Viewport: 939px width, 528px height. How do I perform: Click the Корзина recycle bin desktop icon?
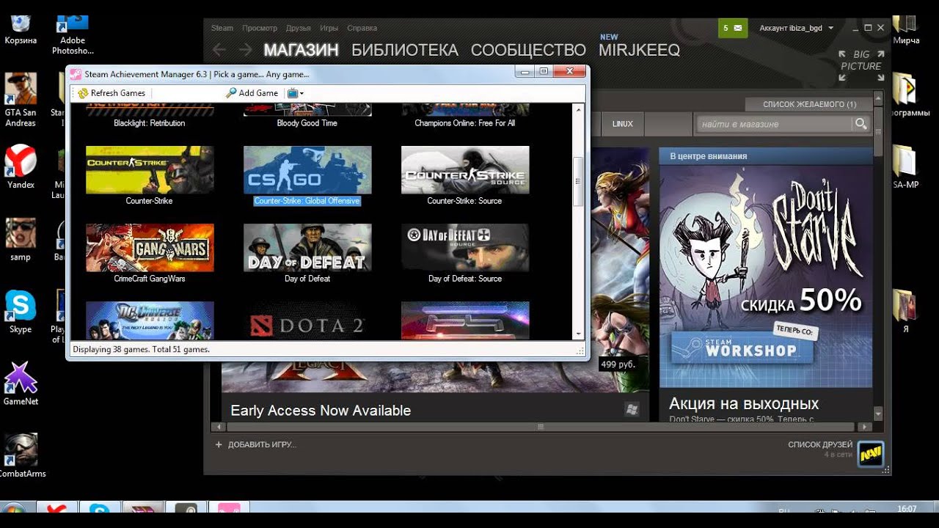tap(21, 29)
